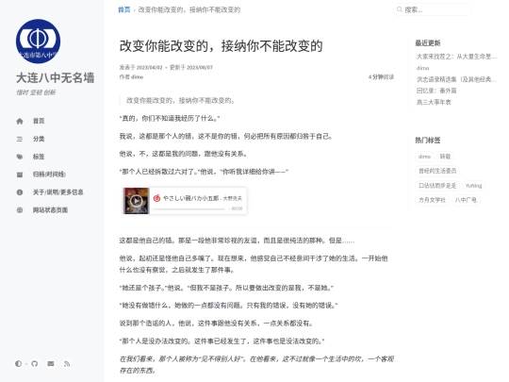Image resolution: width=509 pixels, height=382 pixels.
Task: Open 分类 menu item
Action: pyautogui.click(x=39, y=139)
